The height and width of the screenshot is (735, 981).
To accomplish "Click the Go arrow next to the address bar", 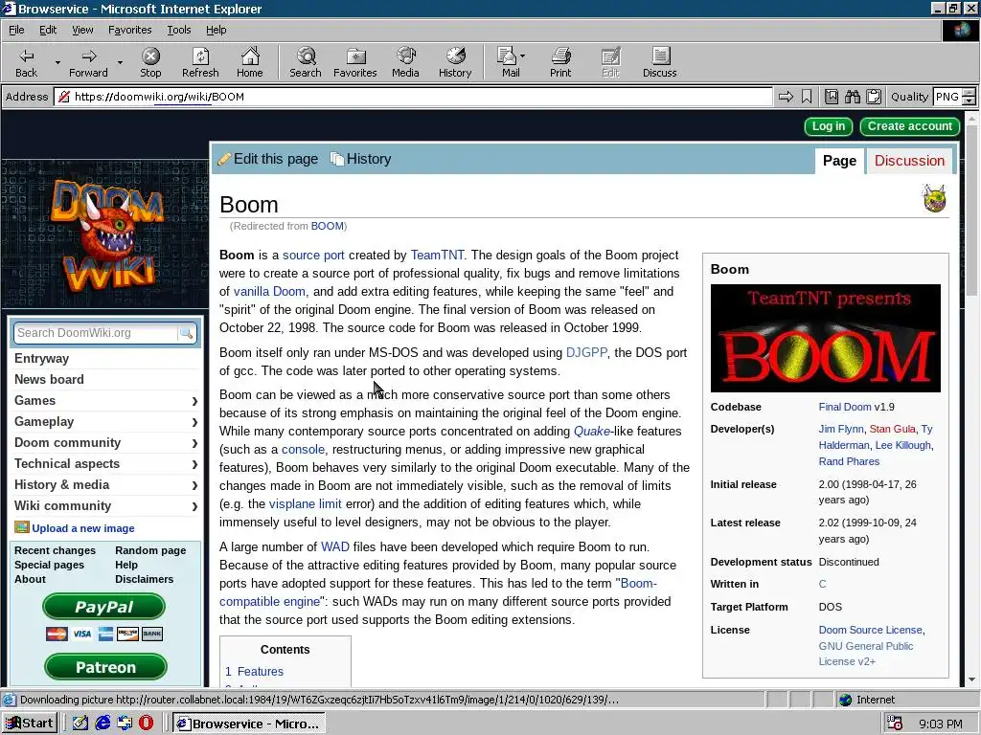I will point(786,97).
